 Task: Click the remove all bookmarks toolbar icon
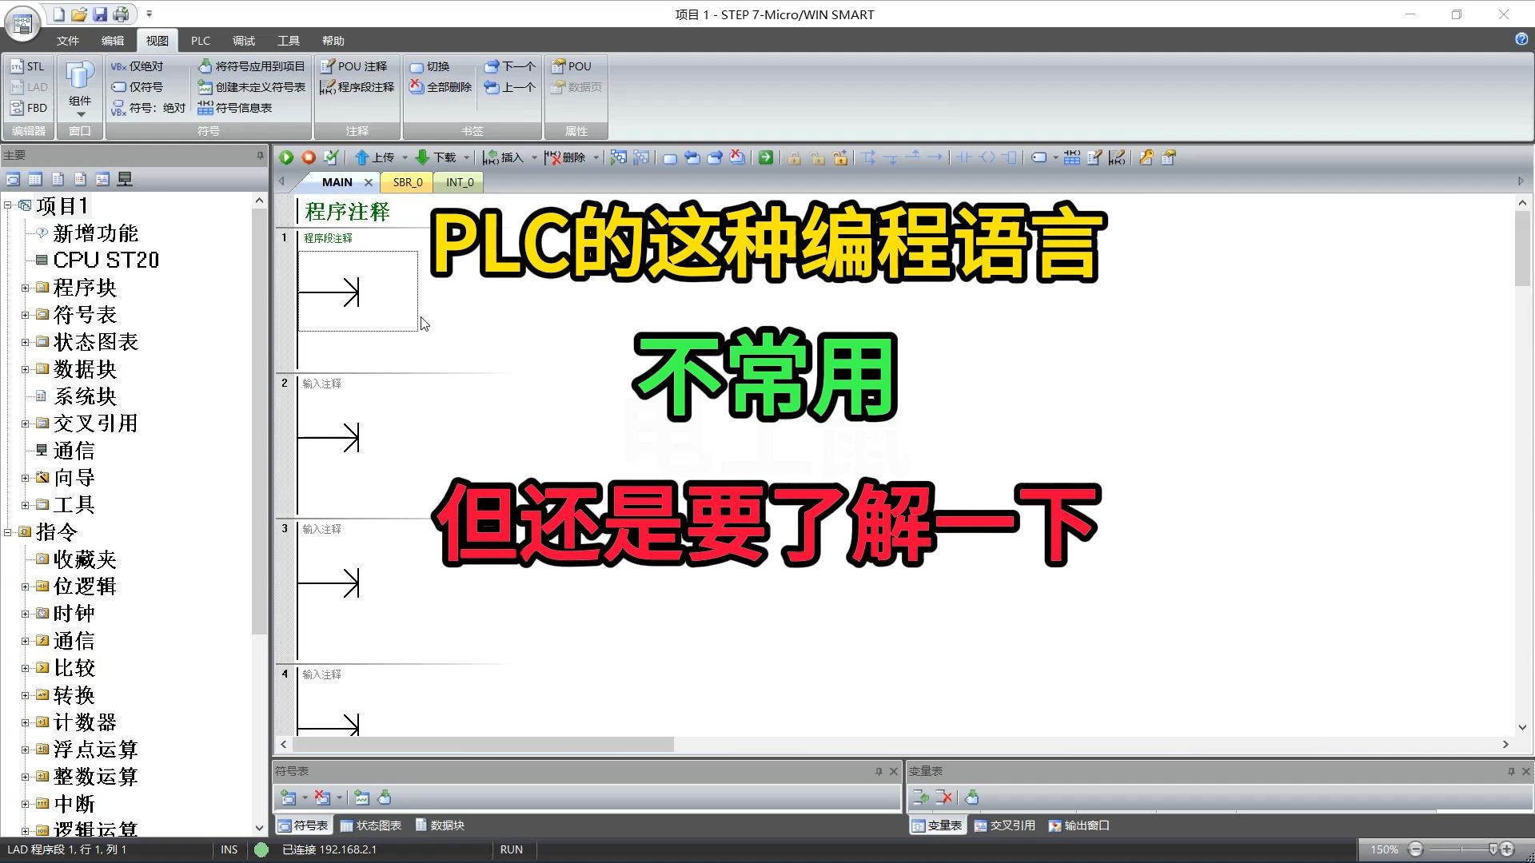point(737,158)
